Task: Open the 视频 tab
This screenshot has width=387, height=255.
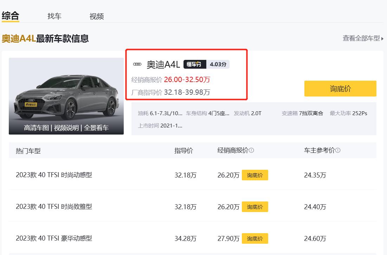Action: (x=96, y=15)
